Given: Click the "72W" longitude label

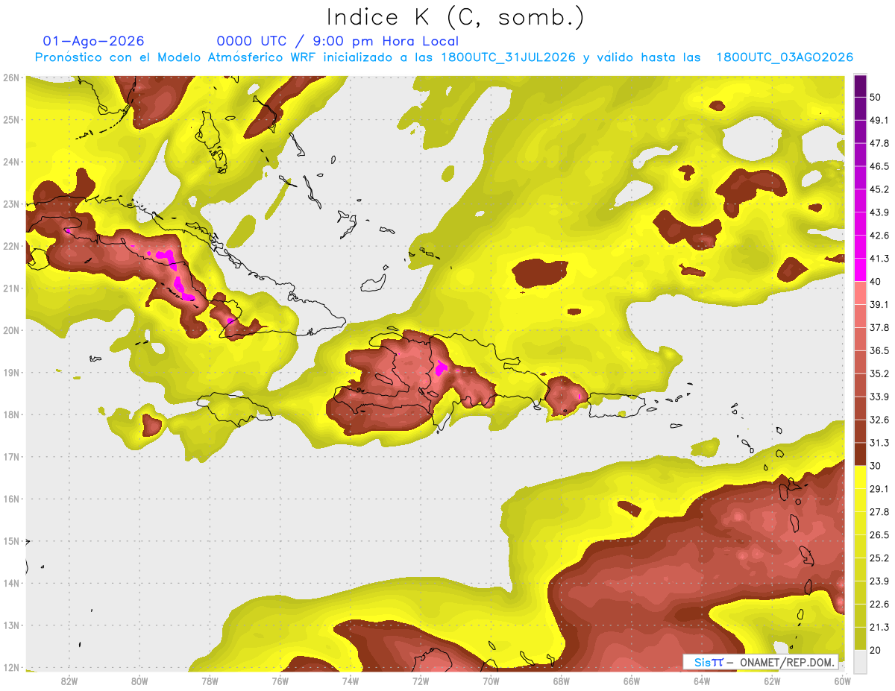Looking at the screenshot, I should tap(421, 681).
